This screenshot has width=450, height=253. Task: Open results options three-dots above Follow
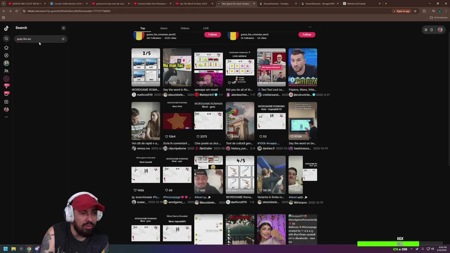pos(310,27)
